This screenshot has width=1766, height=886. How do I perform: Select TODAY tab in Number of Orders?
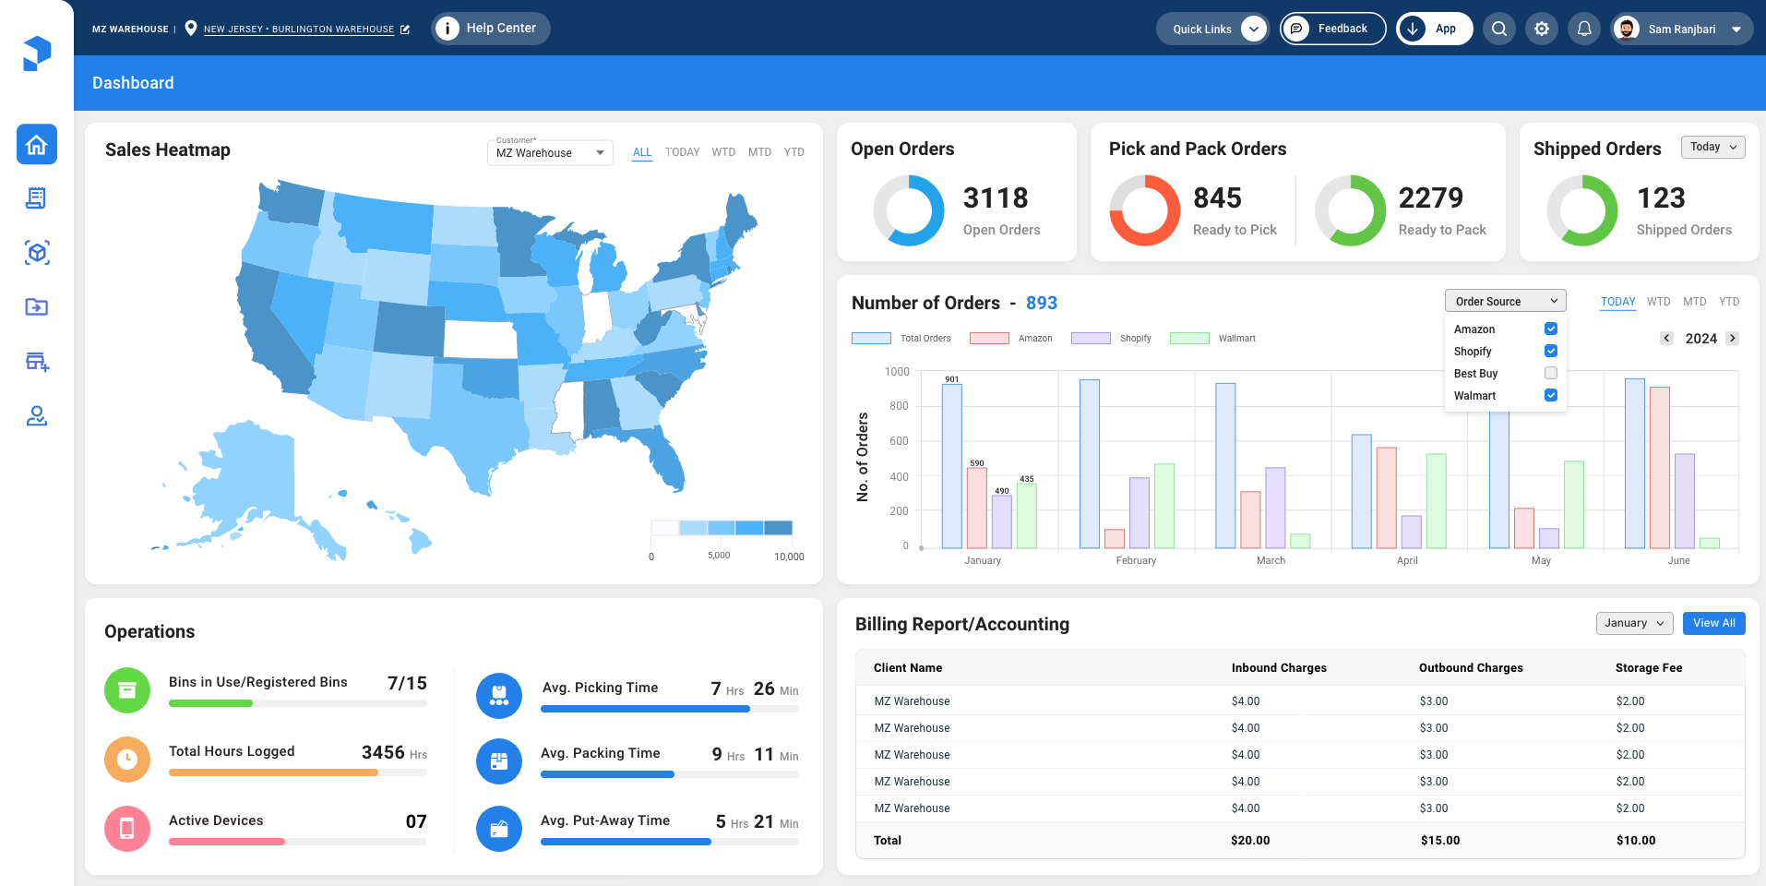[1617, 302]
